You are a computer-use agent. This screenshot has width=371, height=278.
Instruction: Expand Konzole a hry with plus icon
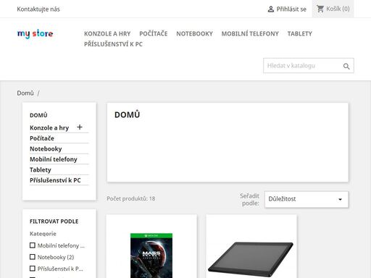click(x=80, y=127)
